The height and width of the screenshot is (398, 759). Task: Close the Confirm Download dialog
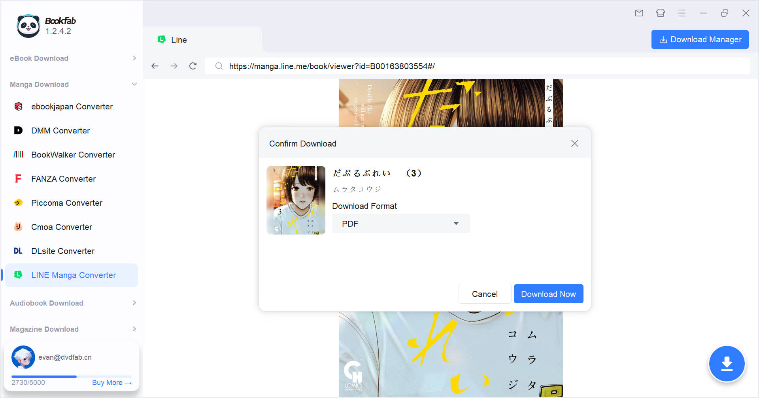click(575, 143)
